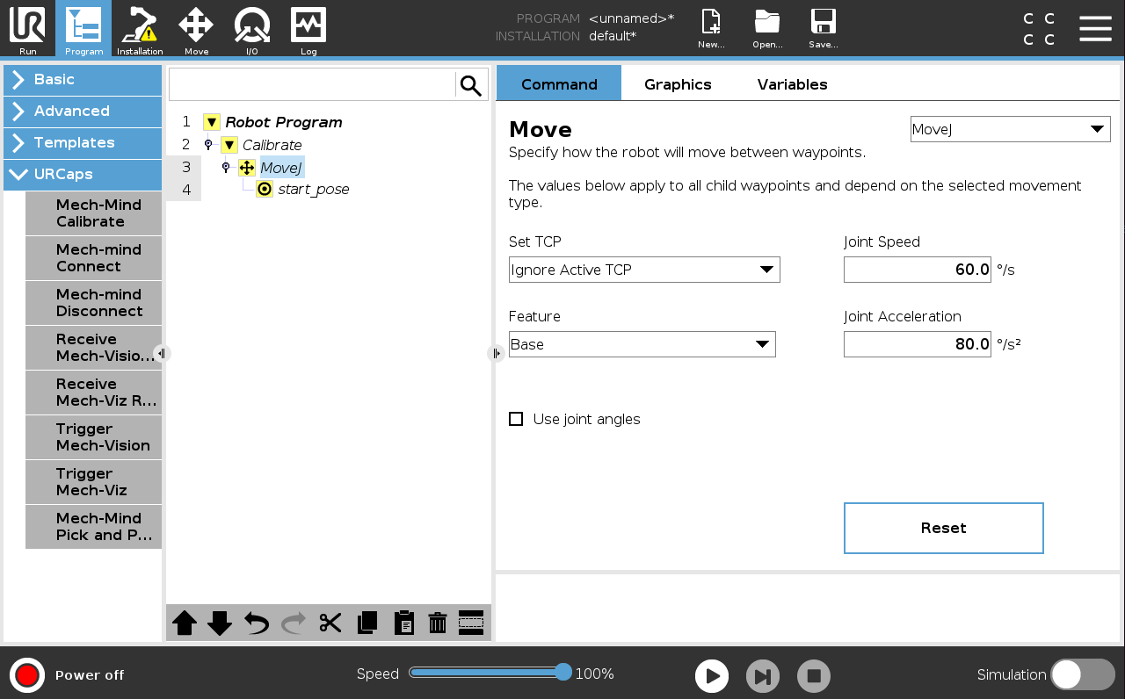Open the I/O screen
Viewport: 1125px width, 699px height.
252,29
